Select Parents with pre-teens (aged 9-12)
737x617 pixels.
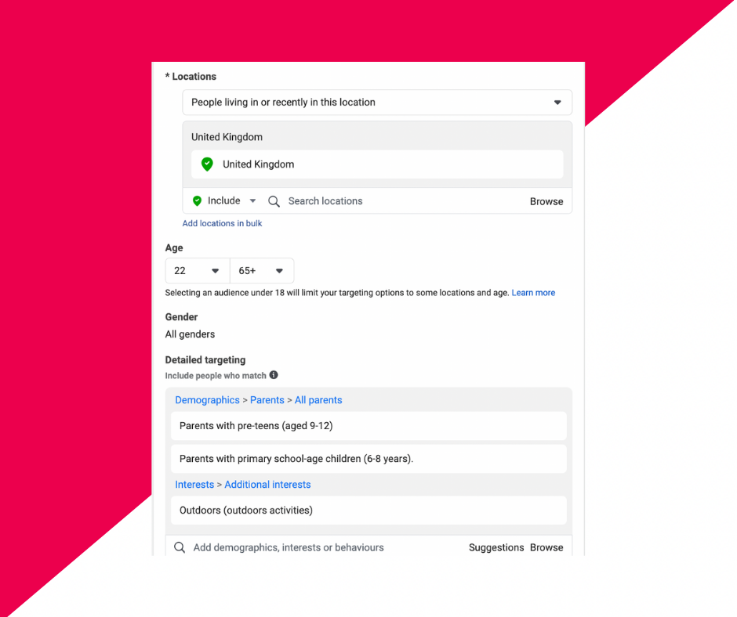pos(368,426)
